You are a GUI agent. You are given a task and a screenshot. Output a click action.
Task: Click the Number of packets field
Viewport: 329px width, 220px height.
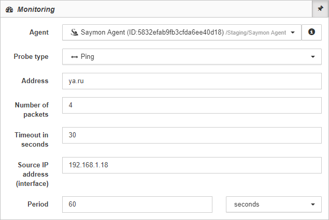tap(192, 105)
